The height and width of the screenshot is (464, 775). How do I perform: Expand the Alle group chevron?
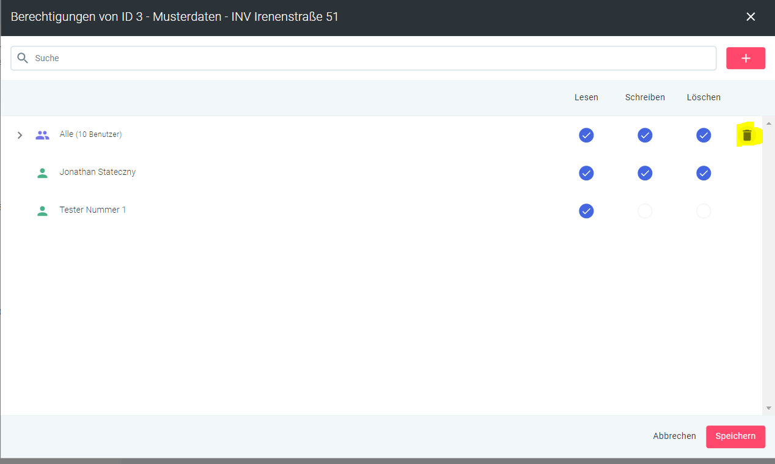(20, 135)
